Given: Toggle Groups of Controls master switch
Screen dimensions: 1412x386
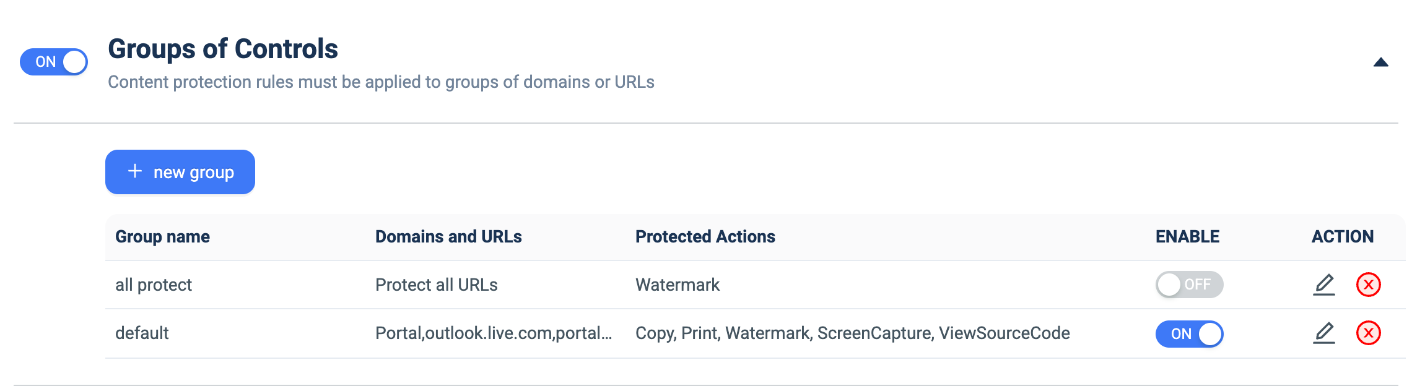Looking at the screenshot, I should [x=54, y=62].
